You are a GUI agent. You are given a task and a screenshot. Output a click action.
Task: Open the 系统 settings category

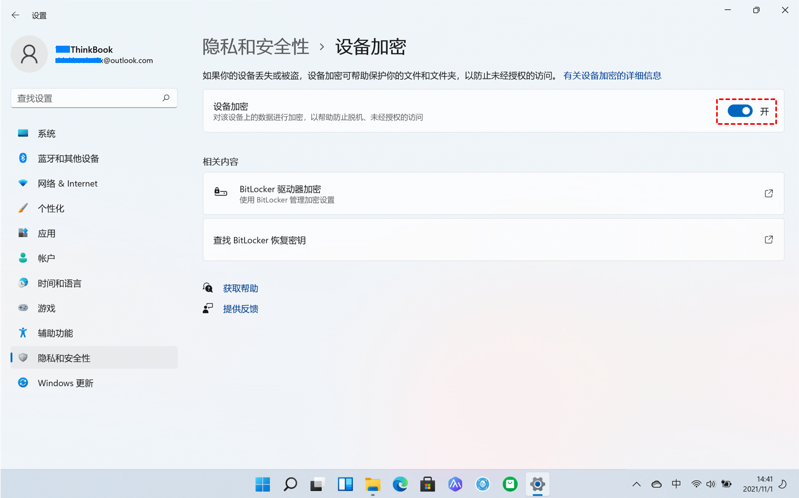(x=46, y=133)
